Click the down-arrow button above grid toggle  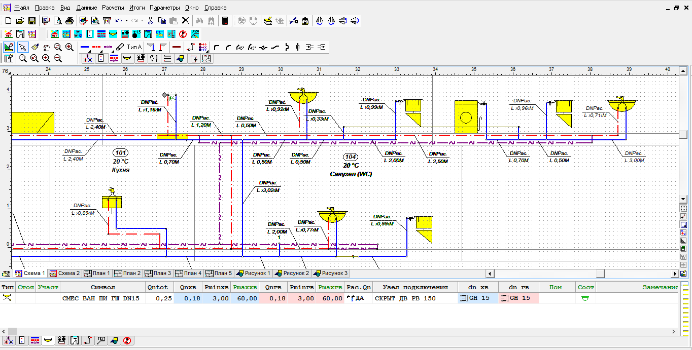pos(683,200)
